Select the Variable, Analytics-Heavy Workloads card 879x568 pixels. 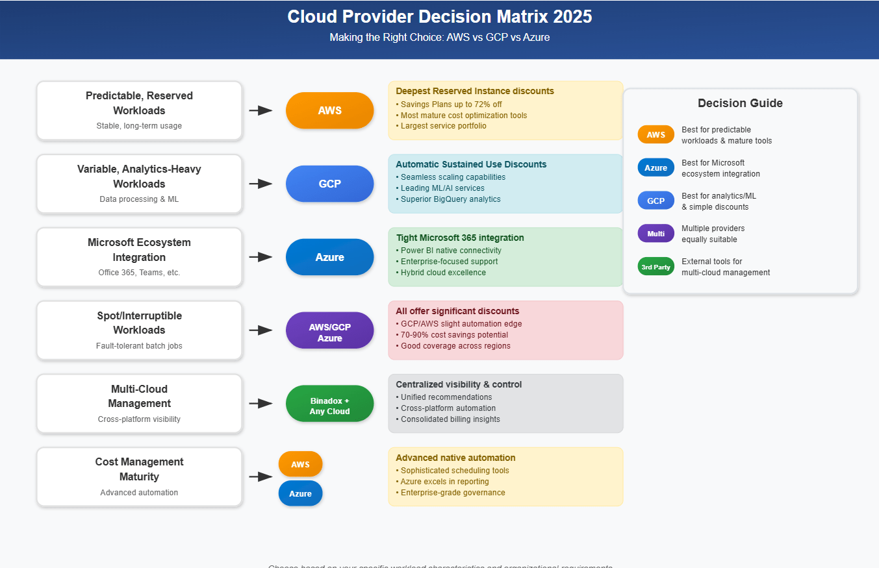coord(140,184)
